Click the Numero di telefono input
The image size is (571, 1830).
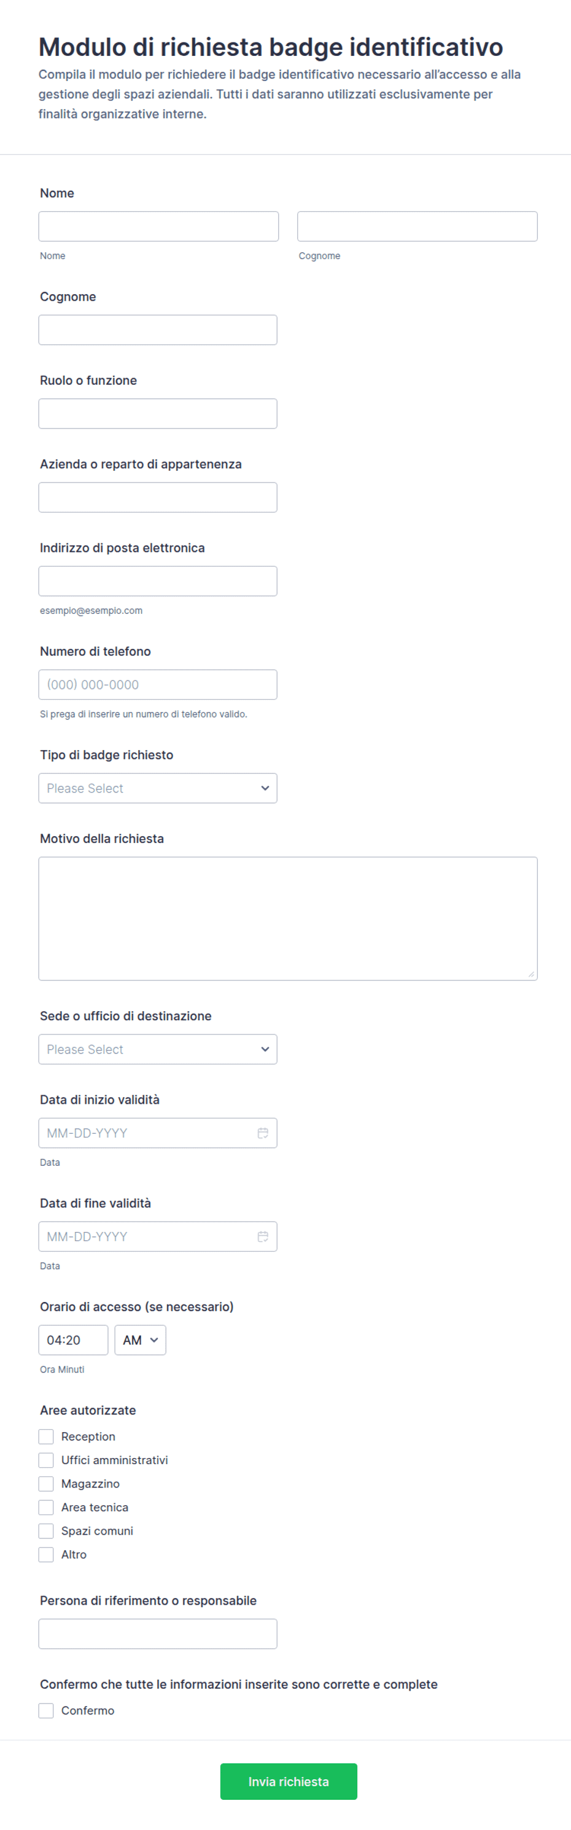(158, 685)
